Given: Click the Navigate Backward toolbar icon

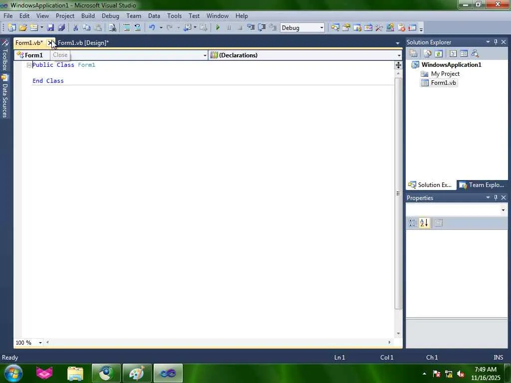Looking at the screenshot, I should (188, 28).
